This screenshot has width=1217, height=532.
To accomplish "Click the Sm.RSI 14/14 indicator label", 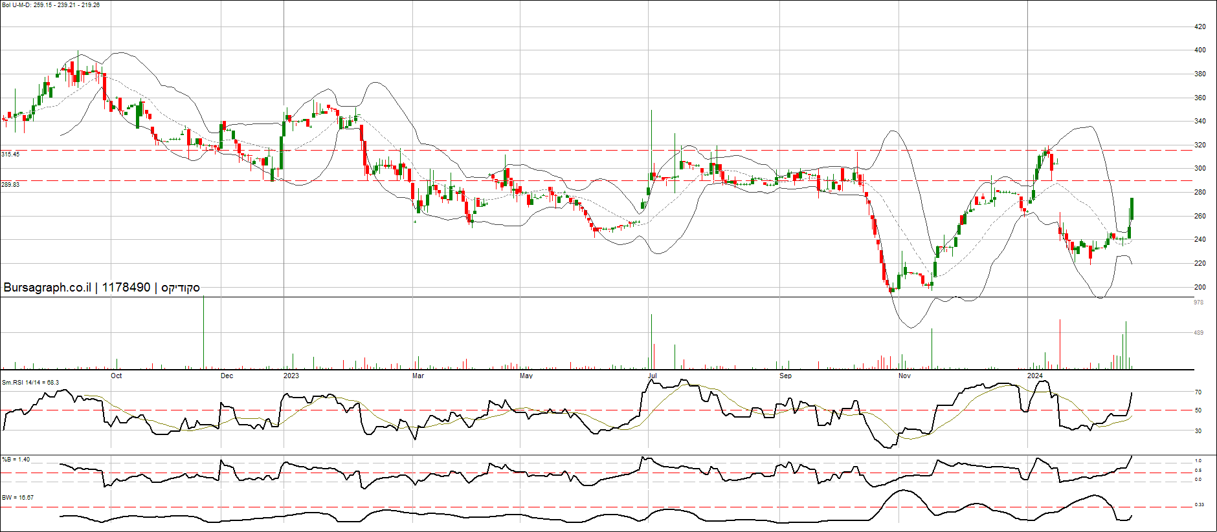I will tap(30, 383).
